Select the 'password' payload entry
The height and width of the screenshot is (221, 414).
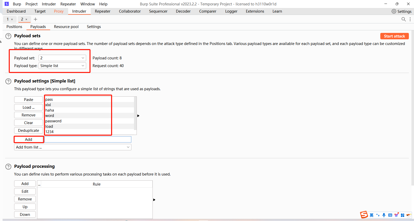pos(89,121)
